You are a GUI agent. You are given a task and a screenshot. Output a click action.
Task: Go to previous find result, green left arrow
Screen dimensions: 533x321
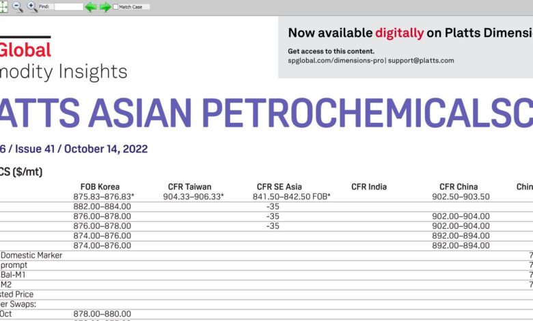[x=91, y=7]
